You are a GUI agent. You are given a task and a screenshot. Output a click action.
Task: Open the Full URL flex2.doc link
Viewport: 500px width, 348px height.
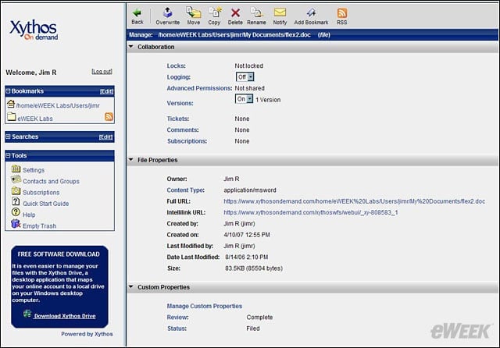[x=354, y=201]
